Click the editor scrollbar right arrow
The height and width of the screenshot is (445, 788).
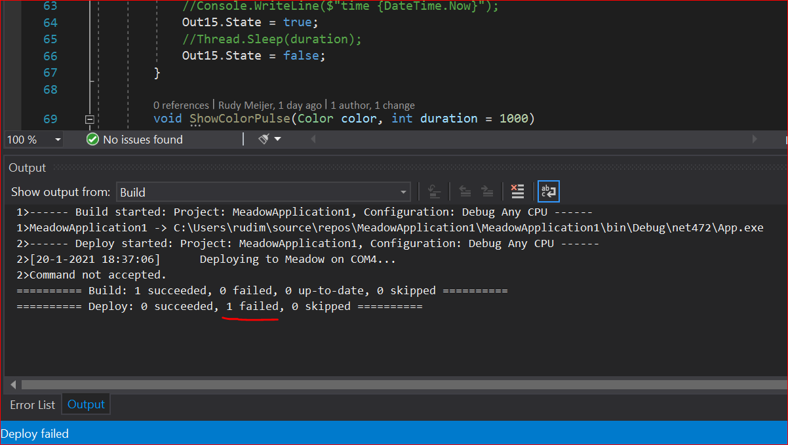coord(754,139)
